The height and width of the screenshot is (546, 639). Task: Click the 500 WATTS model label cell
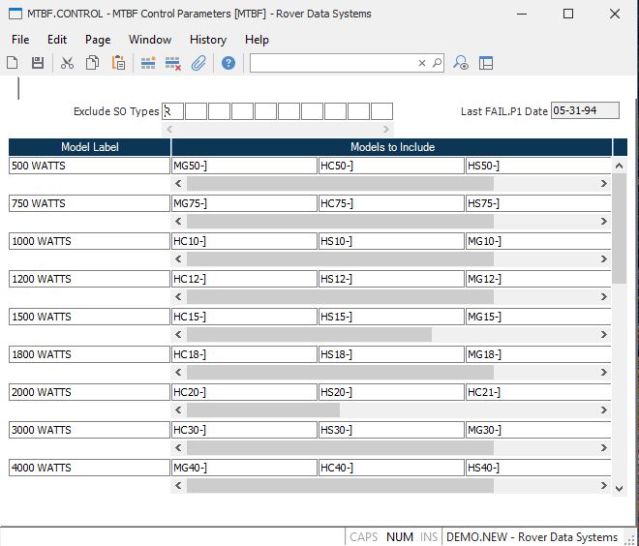(89, 166)
